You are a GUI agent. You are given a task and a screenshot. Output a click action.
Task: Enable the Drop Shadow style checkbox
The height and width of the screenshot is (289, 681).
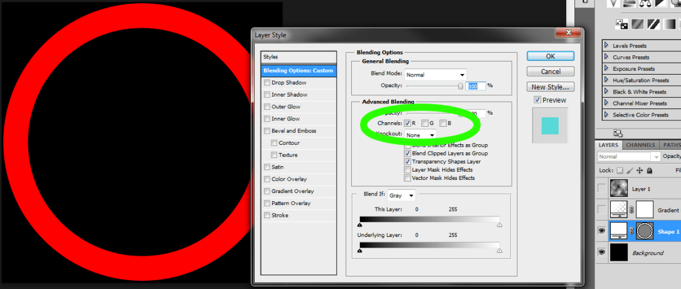click(267, 83)
